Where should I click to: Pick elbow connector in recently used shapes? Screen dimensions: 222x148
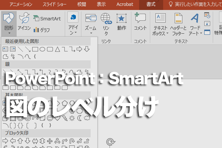coord(65,49)
